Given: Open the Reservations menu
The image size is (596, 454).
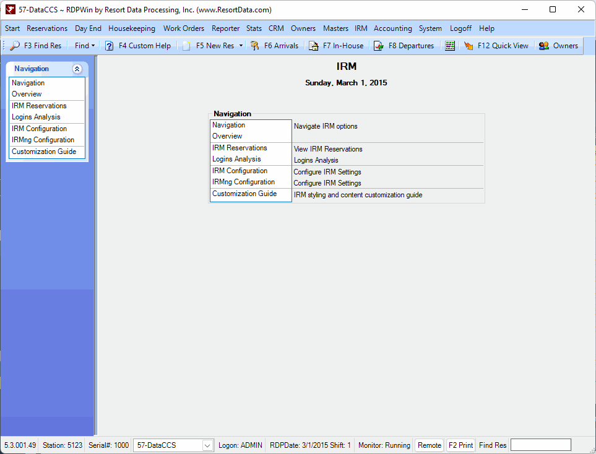Looking at the screenshot, I should (x=47, y=28).
